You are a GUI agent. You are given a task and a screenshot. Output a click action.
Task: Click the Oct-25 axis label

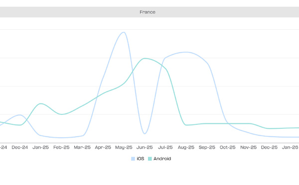pos(228,147)
